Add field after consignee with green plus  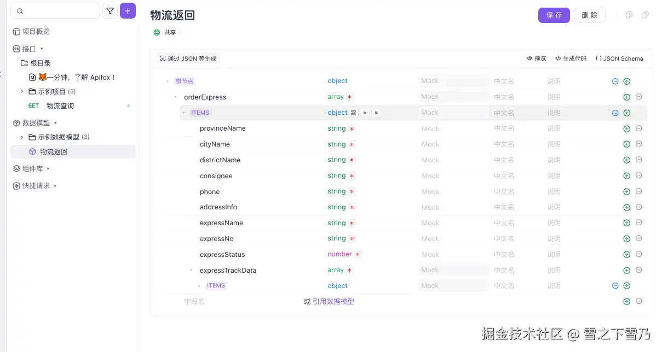(x=627, y=176)
